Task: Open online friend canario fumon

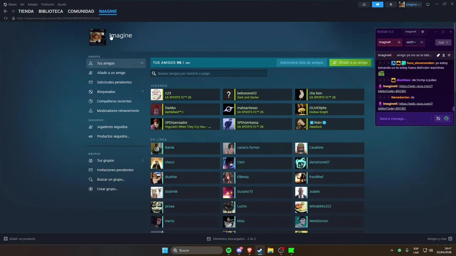Action: coord(257,148)
